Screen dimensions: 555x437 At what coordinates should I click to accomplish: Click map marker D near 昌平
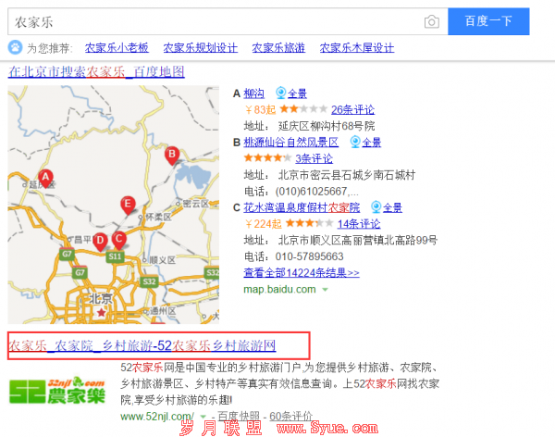(100, 242)
